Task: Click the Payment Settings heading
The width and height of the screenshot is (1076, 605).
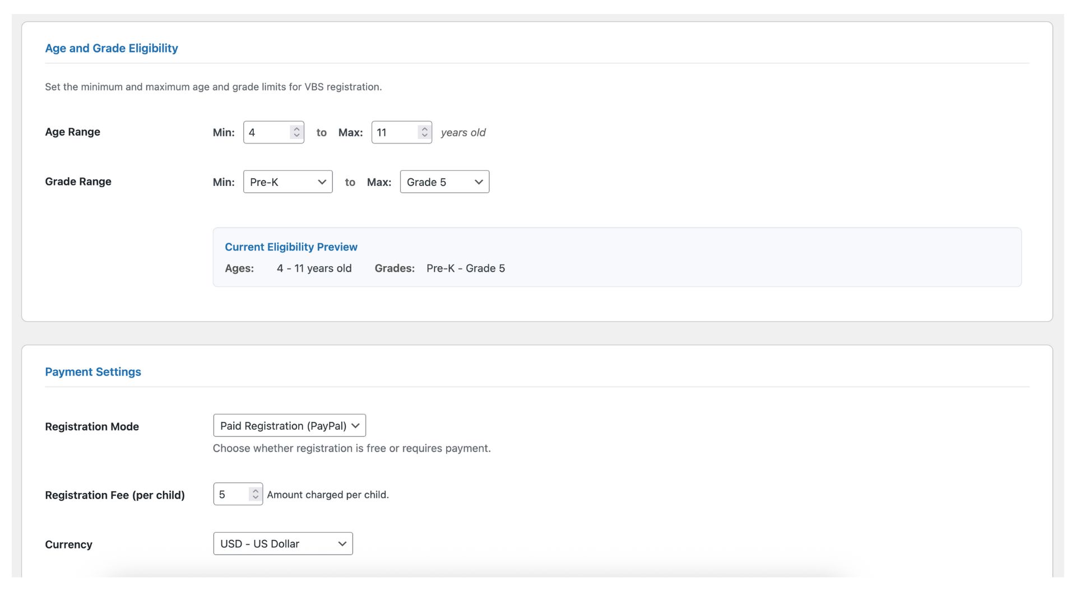Action: pyautogui.click(x=93, y=372)
